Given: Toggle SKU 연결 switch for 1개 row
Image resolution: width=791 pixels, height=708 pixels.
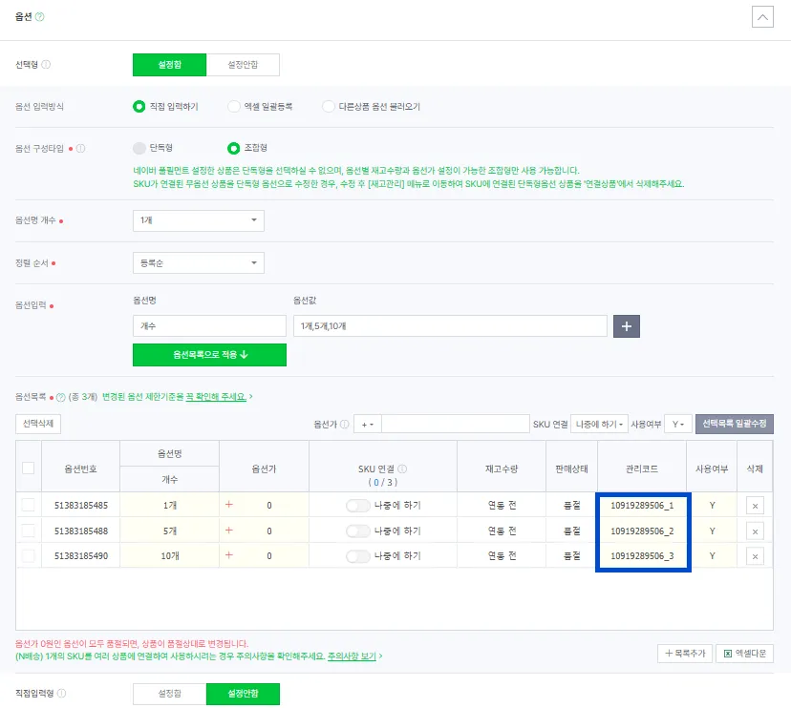Looking at the screenshot, I should [x=358, y=506].
